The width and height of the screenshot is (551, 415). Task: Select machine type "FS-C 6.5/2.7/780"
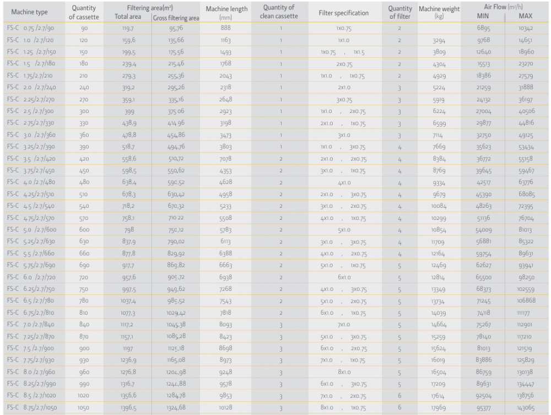coord(30,300)
